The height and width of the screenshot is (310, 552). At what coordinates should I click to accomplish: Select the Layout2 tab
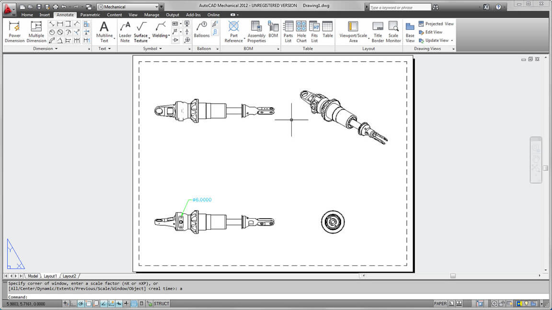(69, 276)
